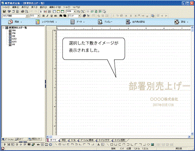Switch to the すべて tab
This screenshot has height=151, width=195.
click(53, 140)
